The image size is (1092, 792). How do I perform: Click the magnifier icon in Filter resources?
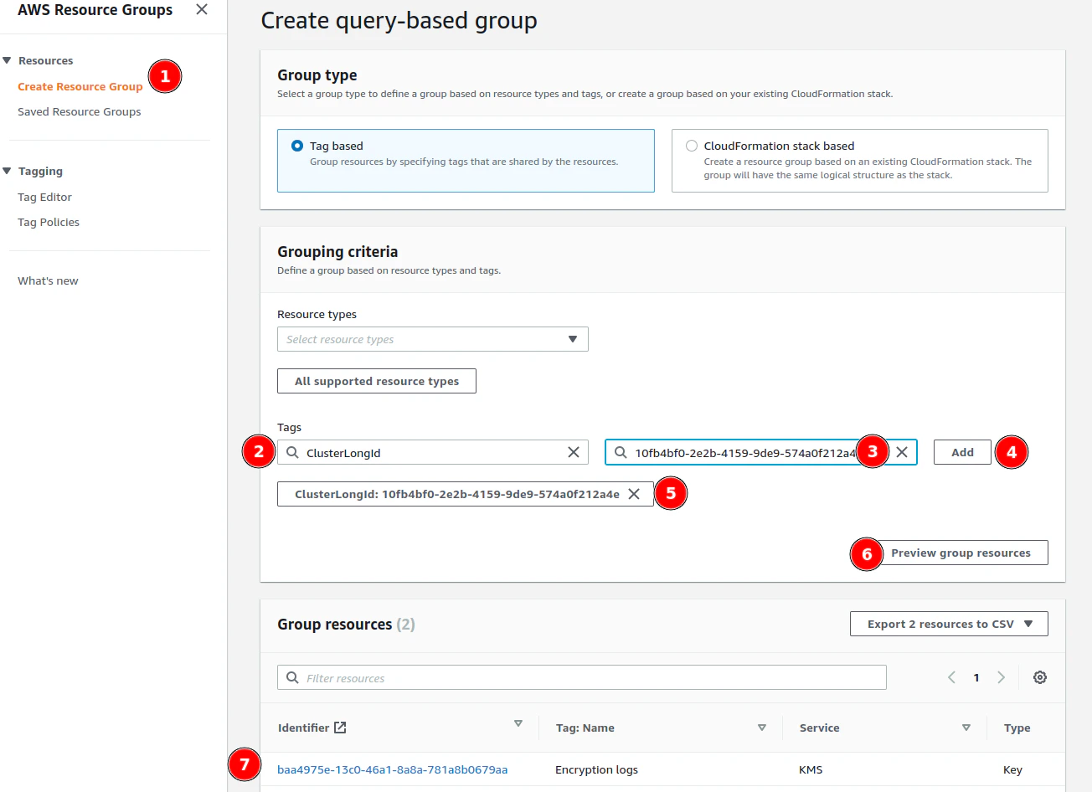[291, 676]
